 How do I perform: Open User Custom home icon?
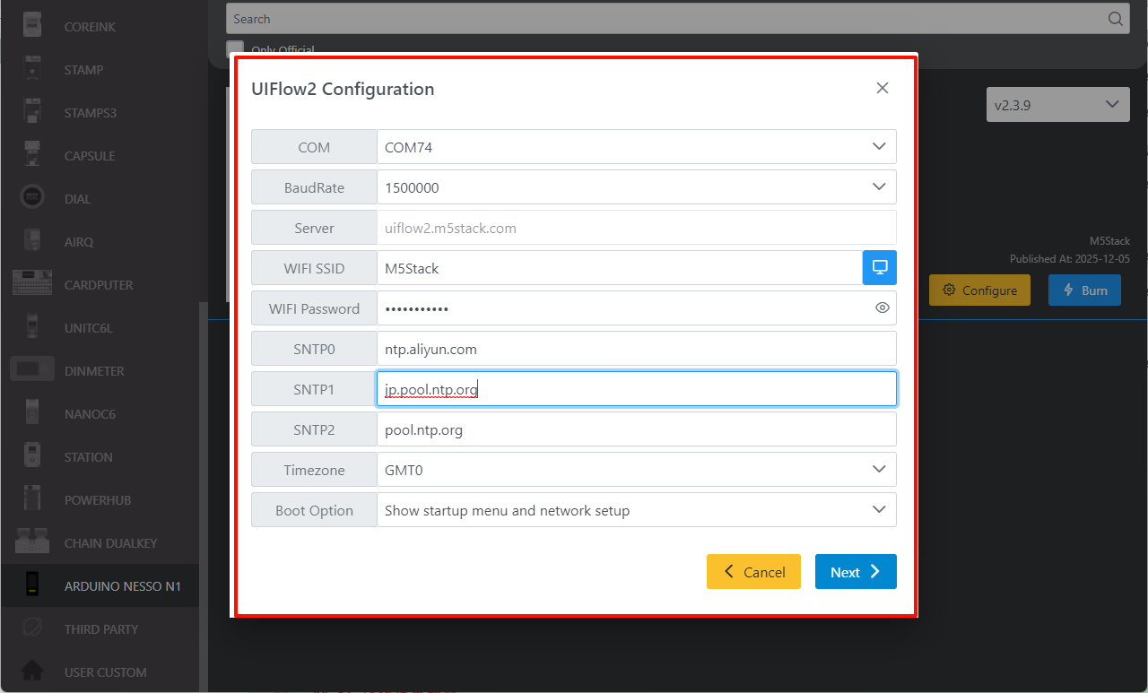32,672
